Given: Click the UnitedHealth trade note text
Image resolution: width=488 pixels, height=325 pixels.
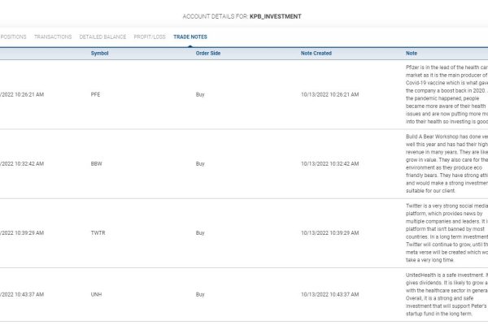Looking at the screenshot, I should point(447,294).
